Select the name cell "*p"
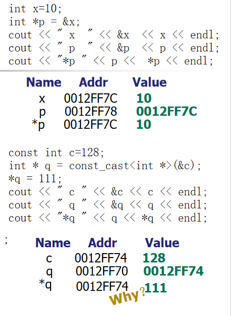 click(38, 125)
